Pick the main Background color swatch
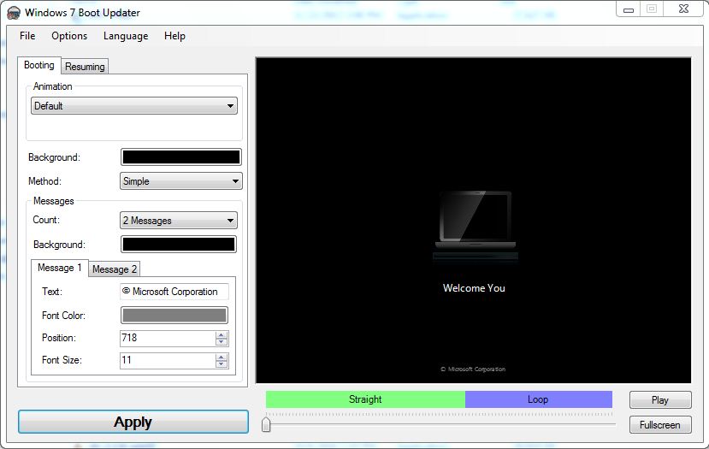 [x=180, y=157]
